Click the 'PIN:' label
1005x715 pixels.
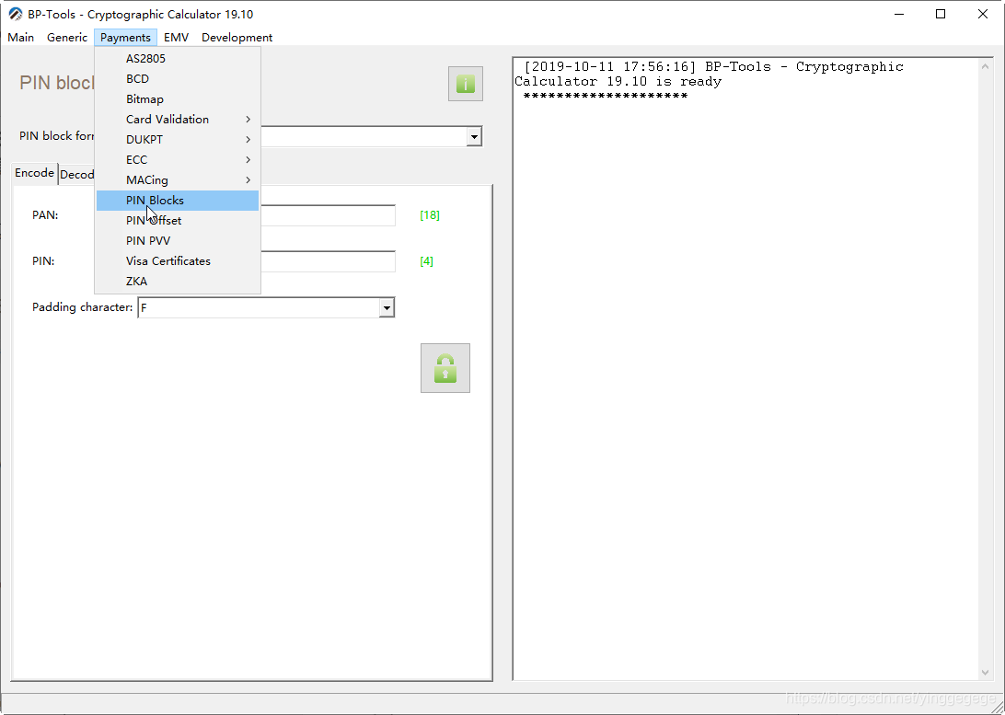[x=43, y=261]
